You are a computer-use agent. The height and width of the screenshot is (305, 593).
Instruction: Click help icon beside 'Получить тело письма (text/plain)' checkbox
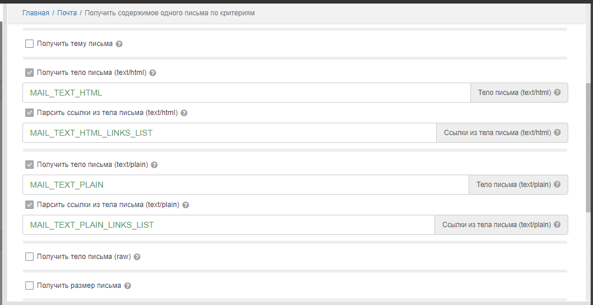pos(154,165)
